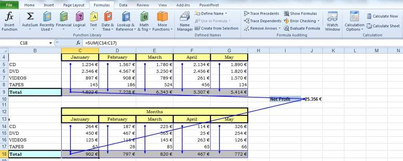
Task: Click Calculate Now
Action: click(x=382, y=16)
